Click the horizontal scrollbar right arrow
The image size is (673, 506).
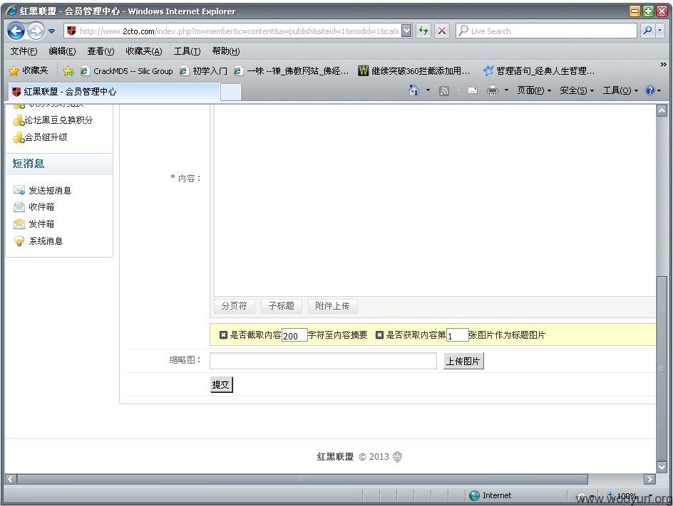coord(649,479)
